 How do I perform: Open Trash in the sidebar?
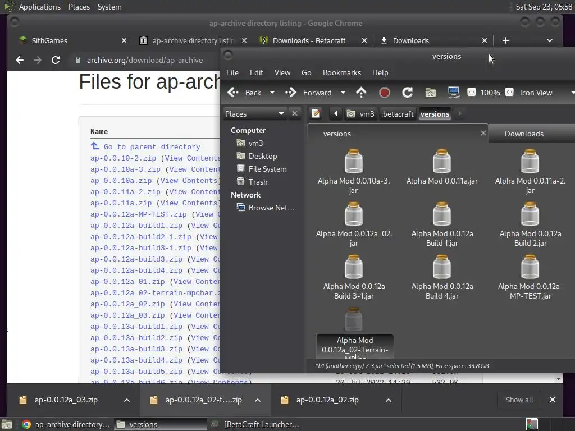click(252, 182)
